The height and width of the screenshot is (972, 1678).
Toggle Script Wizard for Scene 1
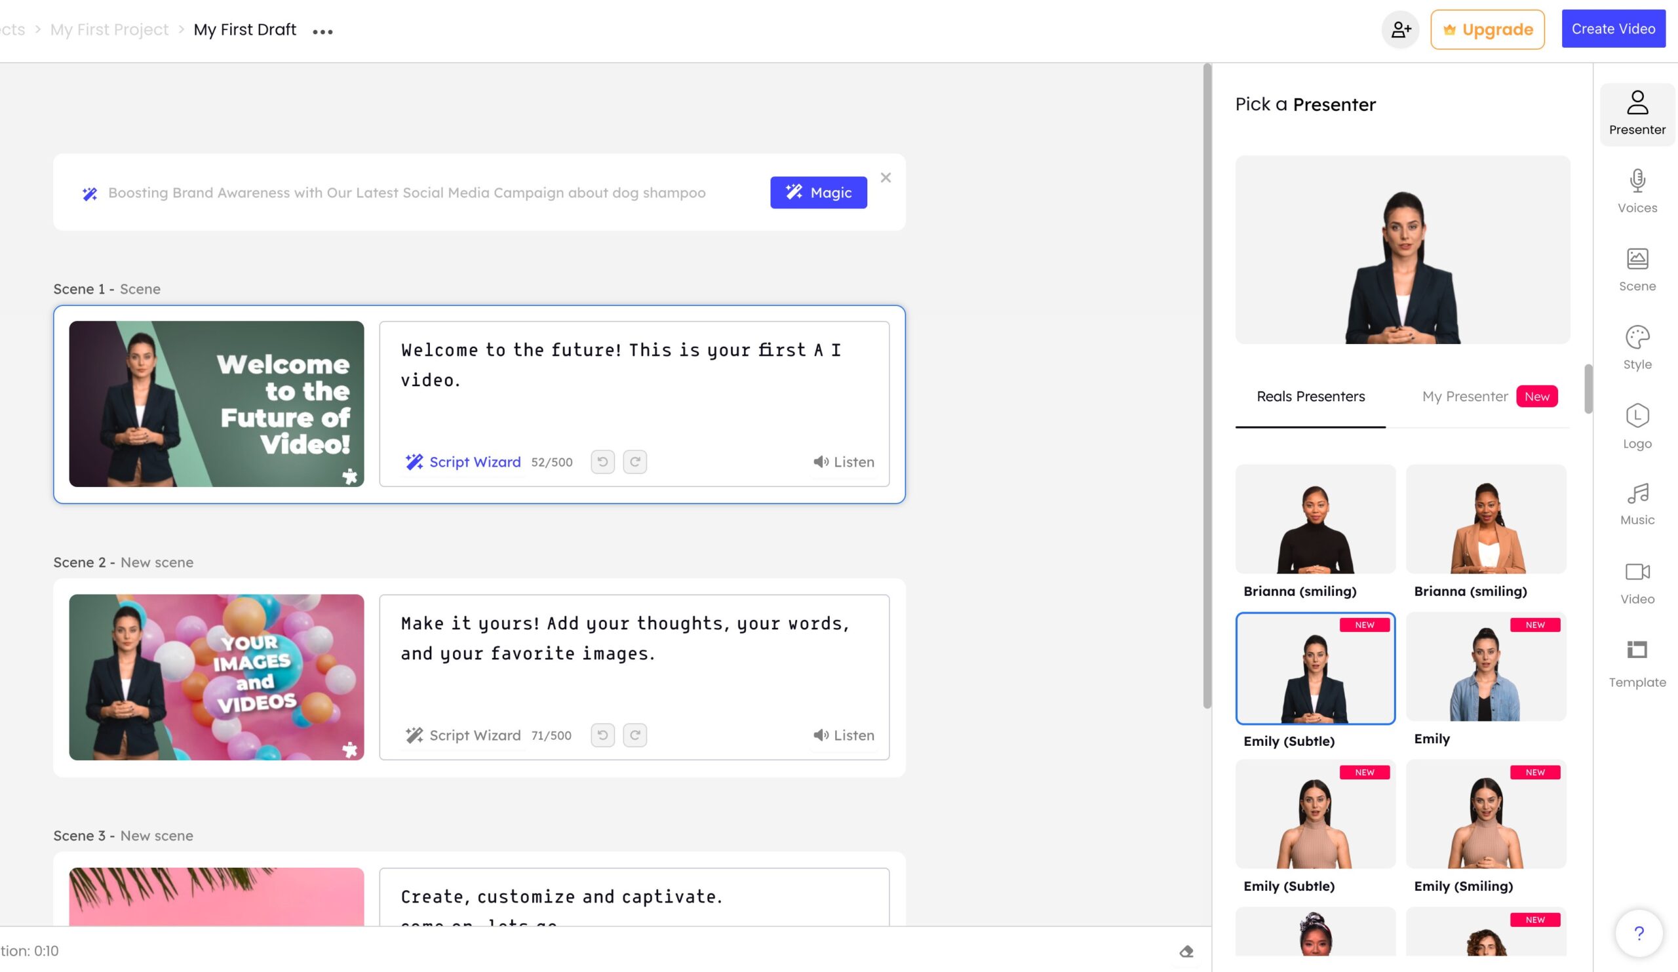coord(461,461)
